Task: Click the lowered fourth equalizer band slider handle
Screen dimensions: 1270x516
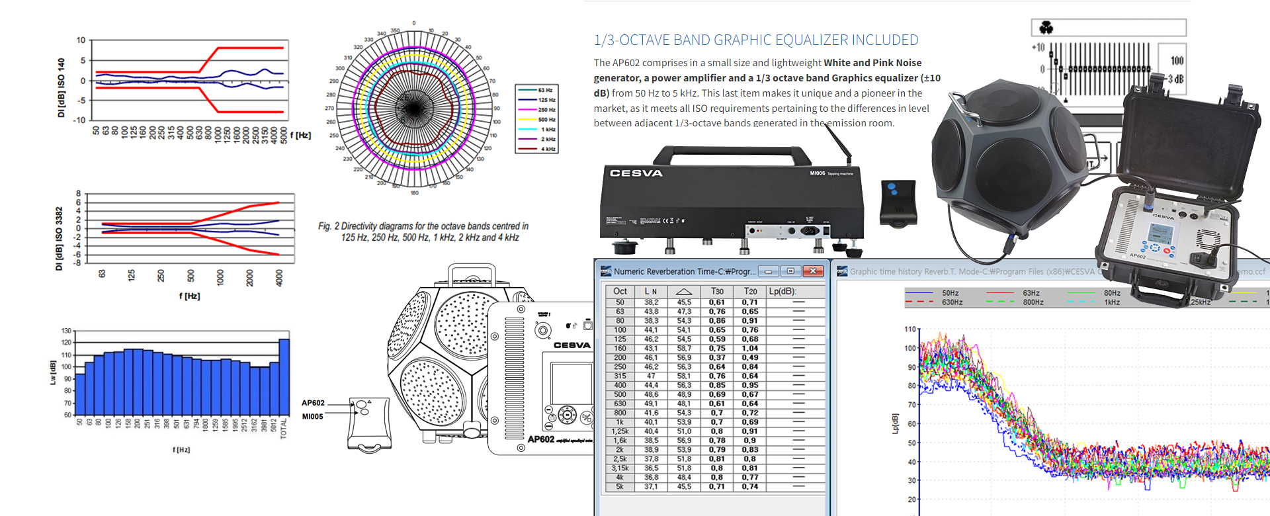Action: coord(1066,76)
